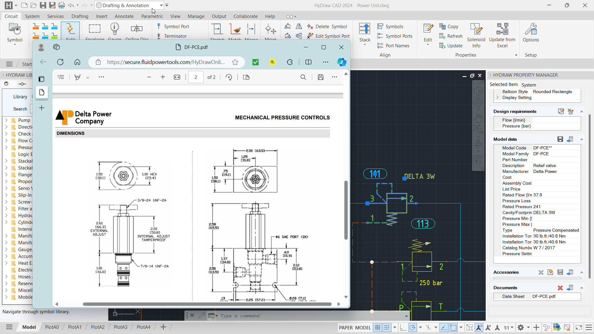This screenshot has width=594, height=334.
Task: Toggle polar tracking in status bar
Action: click(x=412, y=328)
